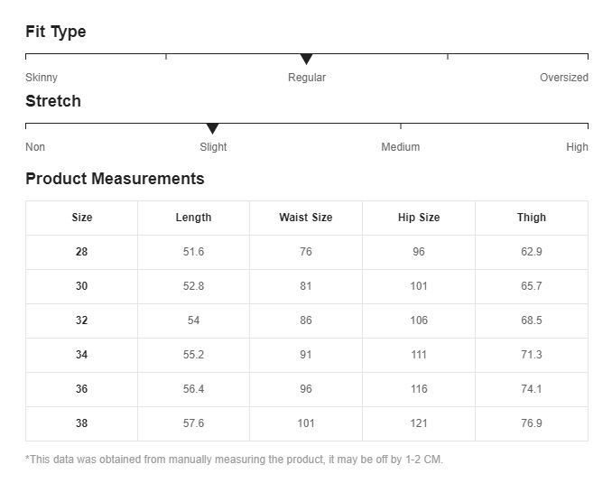
Task: Click the Size column header
Action: tap(82, 218)
